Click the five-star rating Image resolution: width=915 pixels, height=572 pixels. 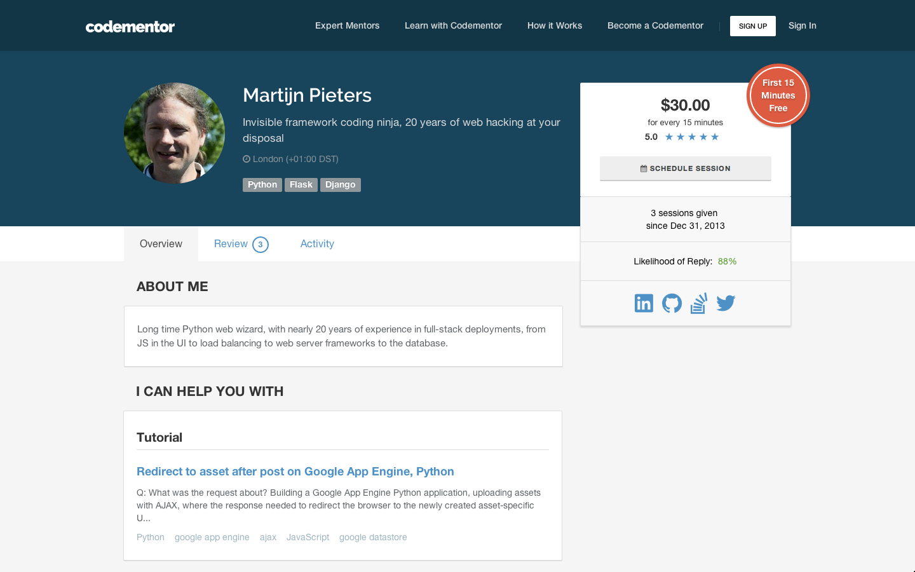(692, 137)
